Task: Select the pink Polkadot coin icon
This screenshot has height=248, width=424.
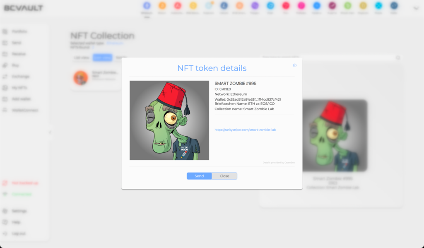Action: pos(301,5)
